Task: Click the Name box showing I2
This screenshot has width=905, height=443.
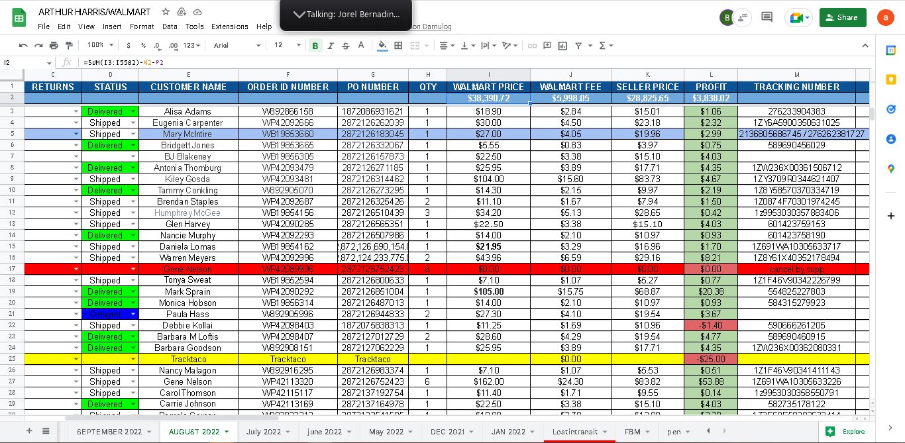Action: (x=27, y=62)
